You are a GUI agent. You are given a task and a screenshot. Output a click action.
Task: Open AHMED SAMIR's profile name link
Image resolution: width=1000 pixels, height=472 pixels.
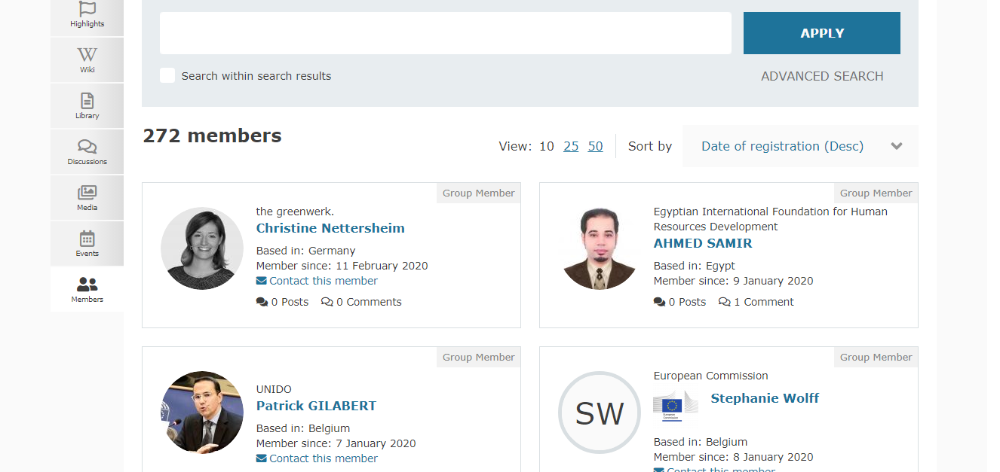click(x=703, y=243)
